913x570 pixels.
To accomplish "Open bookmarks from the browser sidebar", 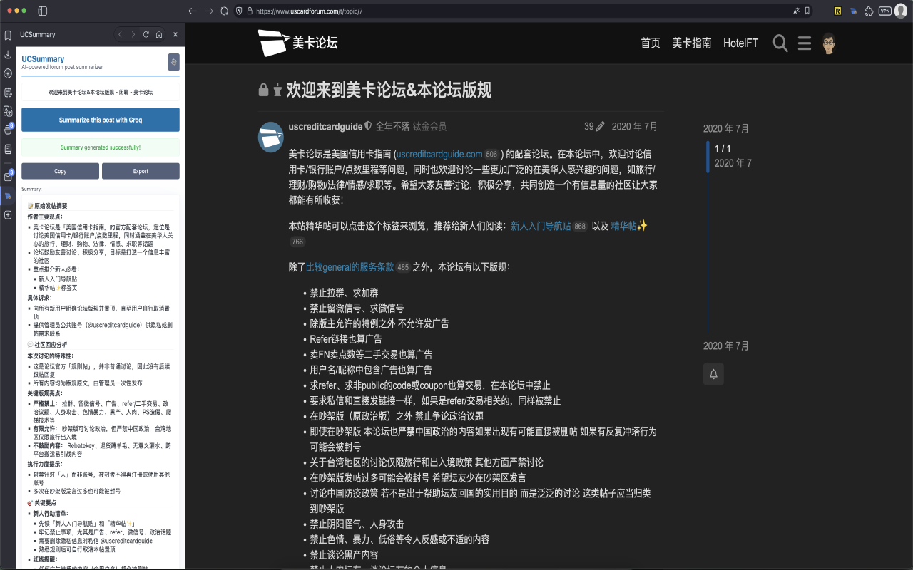I will pos(7,34).
